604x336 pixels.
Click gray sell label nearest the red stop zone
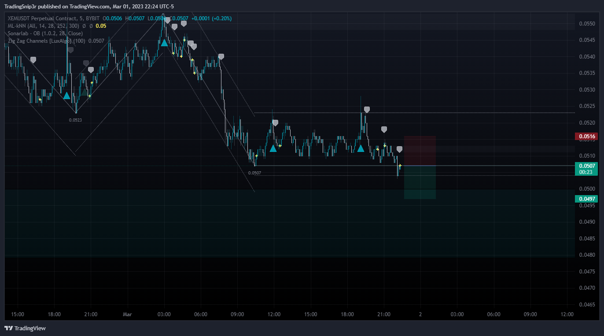coord(399,149)
